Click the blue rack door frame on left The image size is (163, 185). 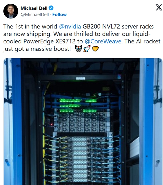tap(16, 121)
